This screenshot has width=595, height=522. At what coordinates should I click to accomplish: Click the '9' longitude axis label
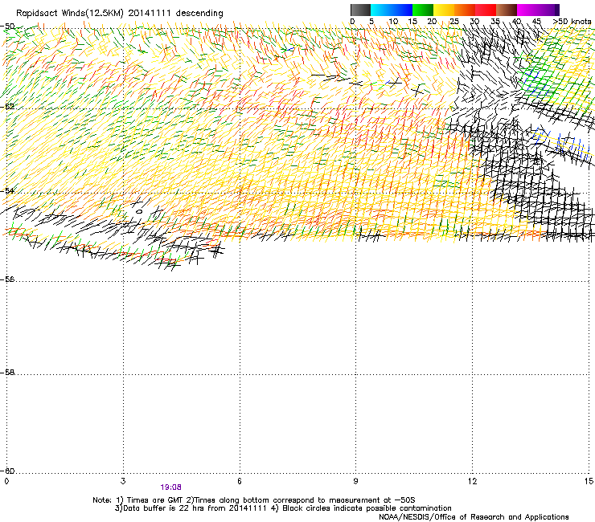(x=355, y=481)
